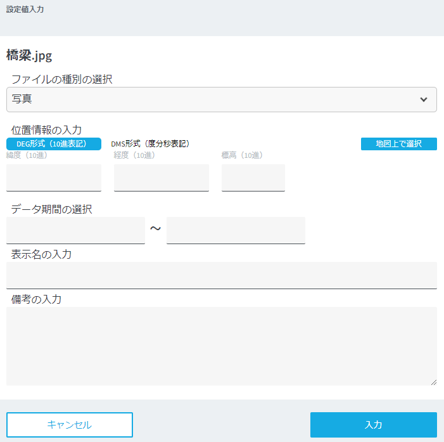444x442 pixels.
Task: Click the chevron arrow on file type selector
Action: pyautogui.click(x=424, y=100)
